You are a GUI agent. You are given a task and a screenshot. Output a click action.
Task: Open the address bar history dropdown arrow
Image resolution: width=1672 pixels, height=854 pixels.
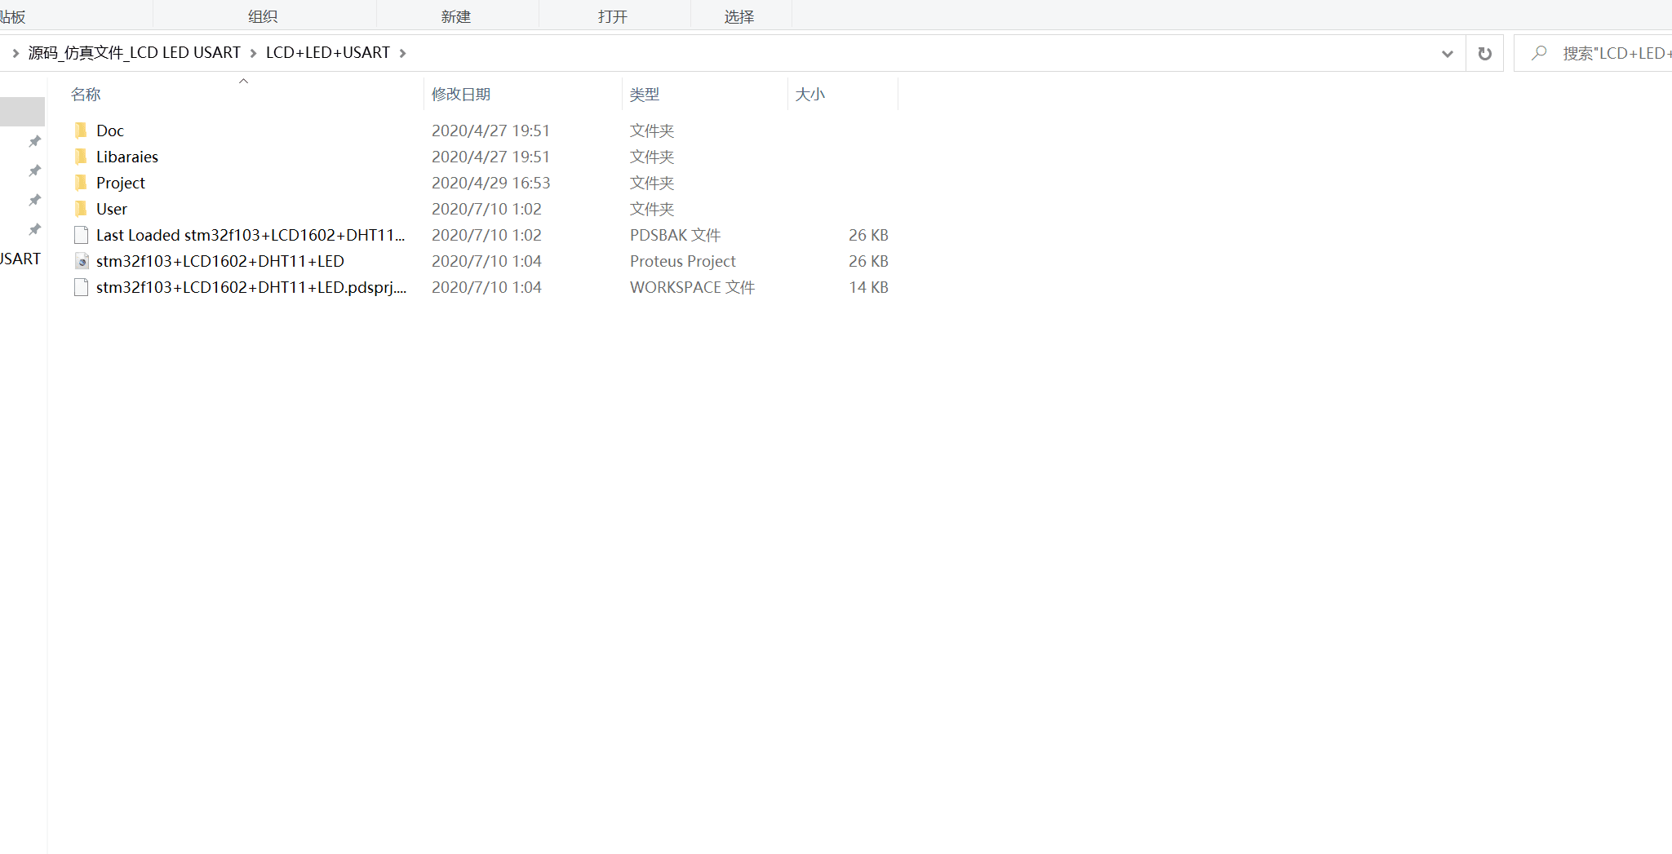[1448, 53]
